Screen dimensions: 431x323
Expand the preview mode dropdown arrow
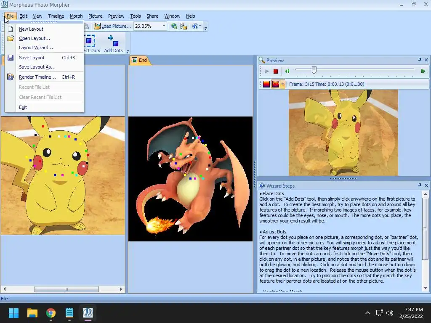click(x=282, y=84)
